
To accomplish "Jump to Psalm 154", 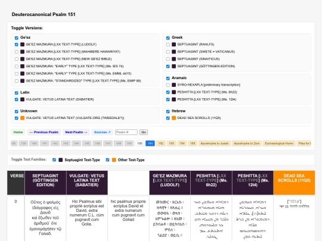I will click(x=182, y=143).
